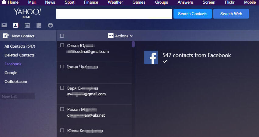Open the Роман contact name
The width and height of the screenshot is (259, 137).
(82, 109)
